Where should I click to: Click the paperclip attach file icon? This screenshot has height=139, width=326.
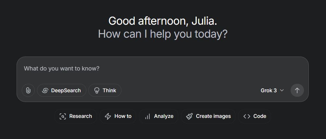28,90
